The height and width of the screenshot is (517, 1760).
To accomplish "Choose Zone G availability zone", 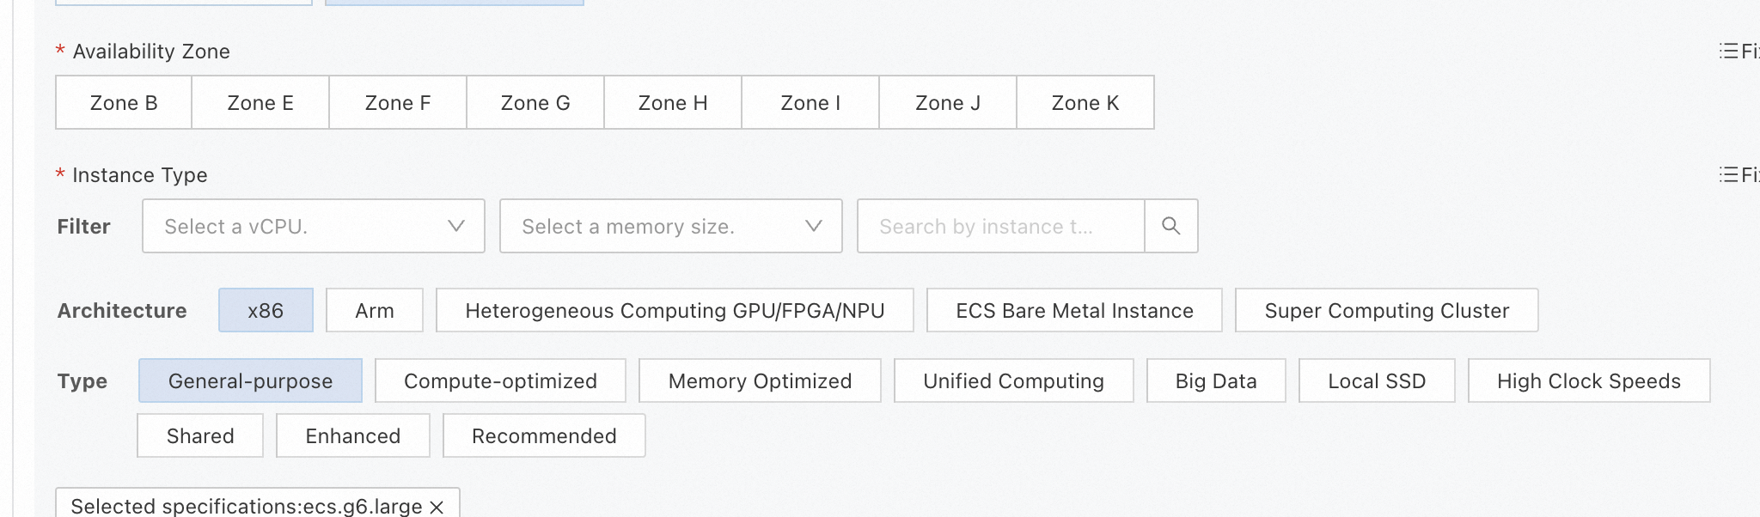I will click(535, 103).
